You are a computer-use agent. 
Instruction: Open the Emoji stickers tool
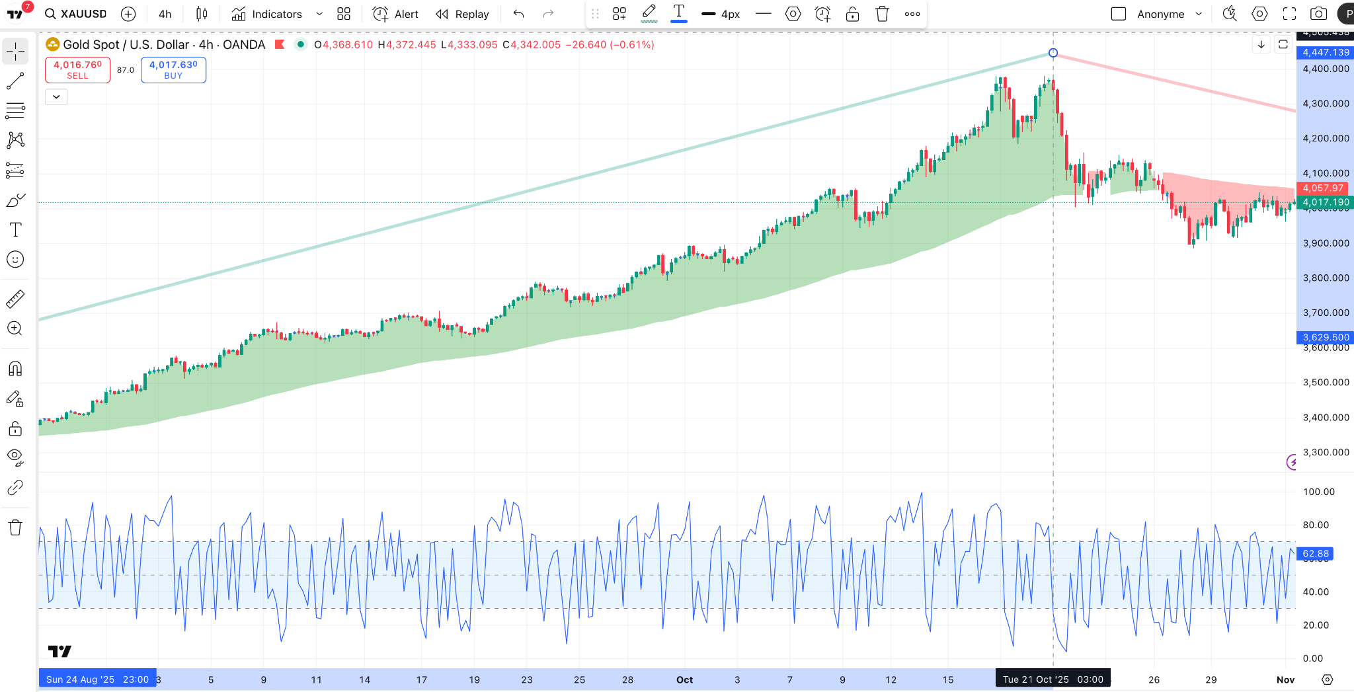(x=15, y=259)
